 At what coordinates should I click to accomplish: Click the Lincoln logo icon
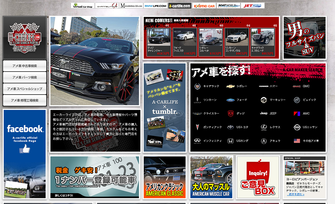(x=197, y=100)
